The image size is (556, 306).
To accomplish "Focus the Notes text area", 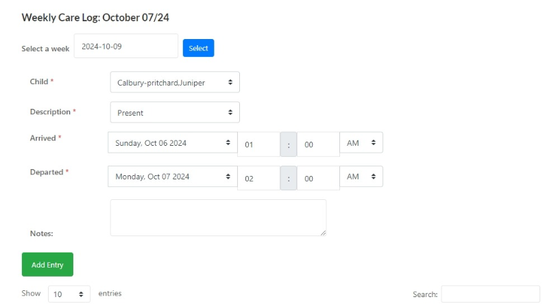I will pyautogui.click(x=218, y=218).
